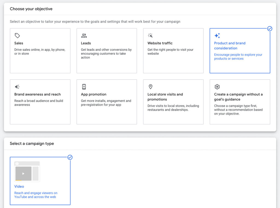The width and height of the screenshot is (280, 208).
Task: Click the Leads people icon
Action: coord(84,35)
